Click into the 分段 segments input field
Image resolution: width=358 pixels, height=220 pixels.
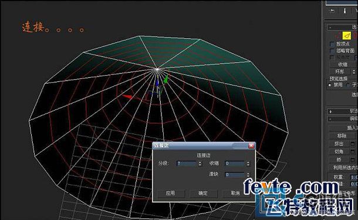(187, 164)
